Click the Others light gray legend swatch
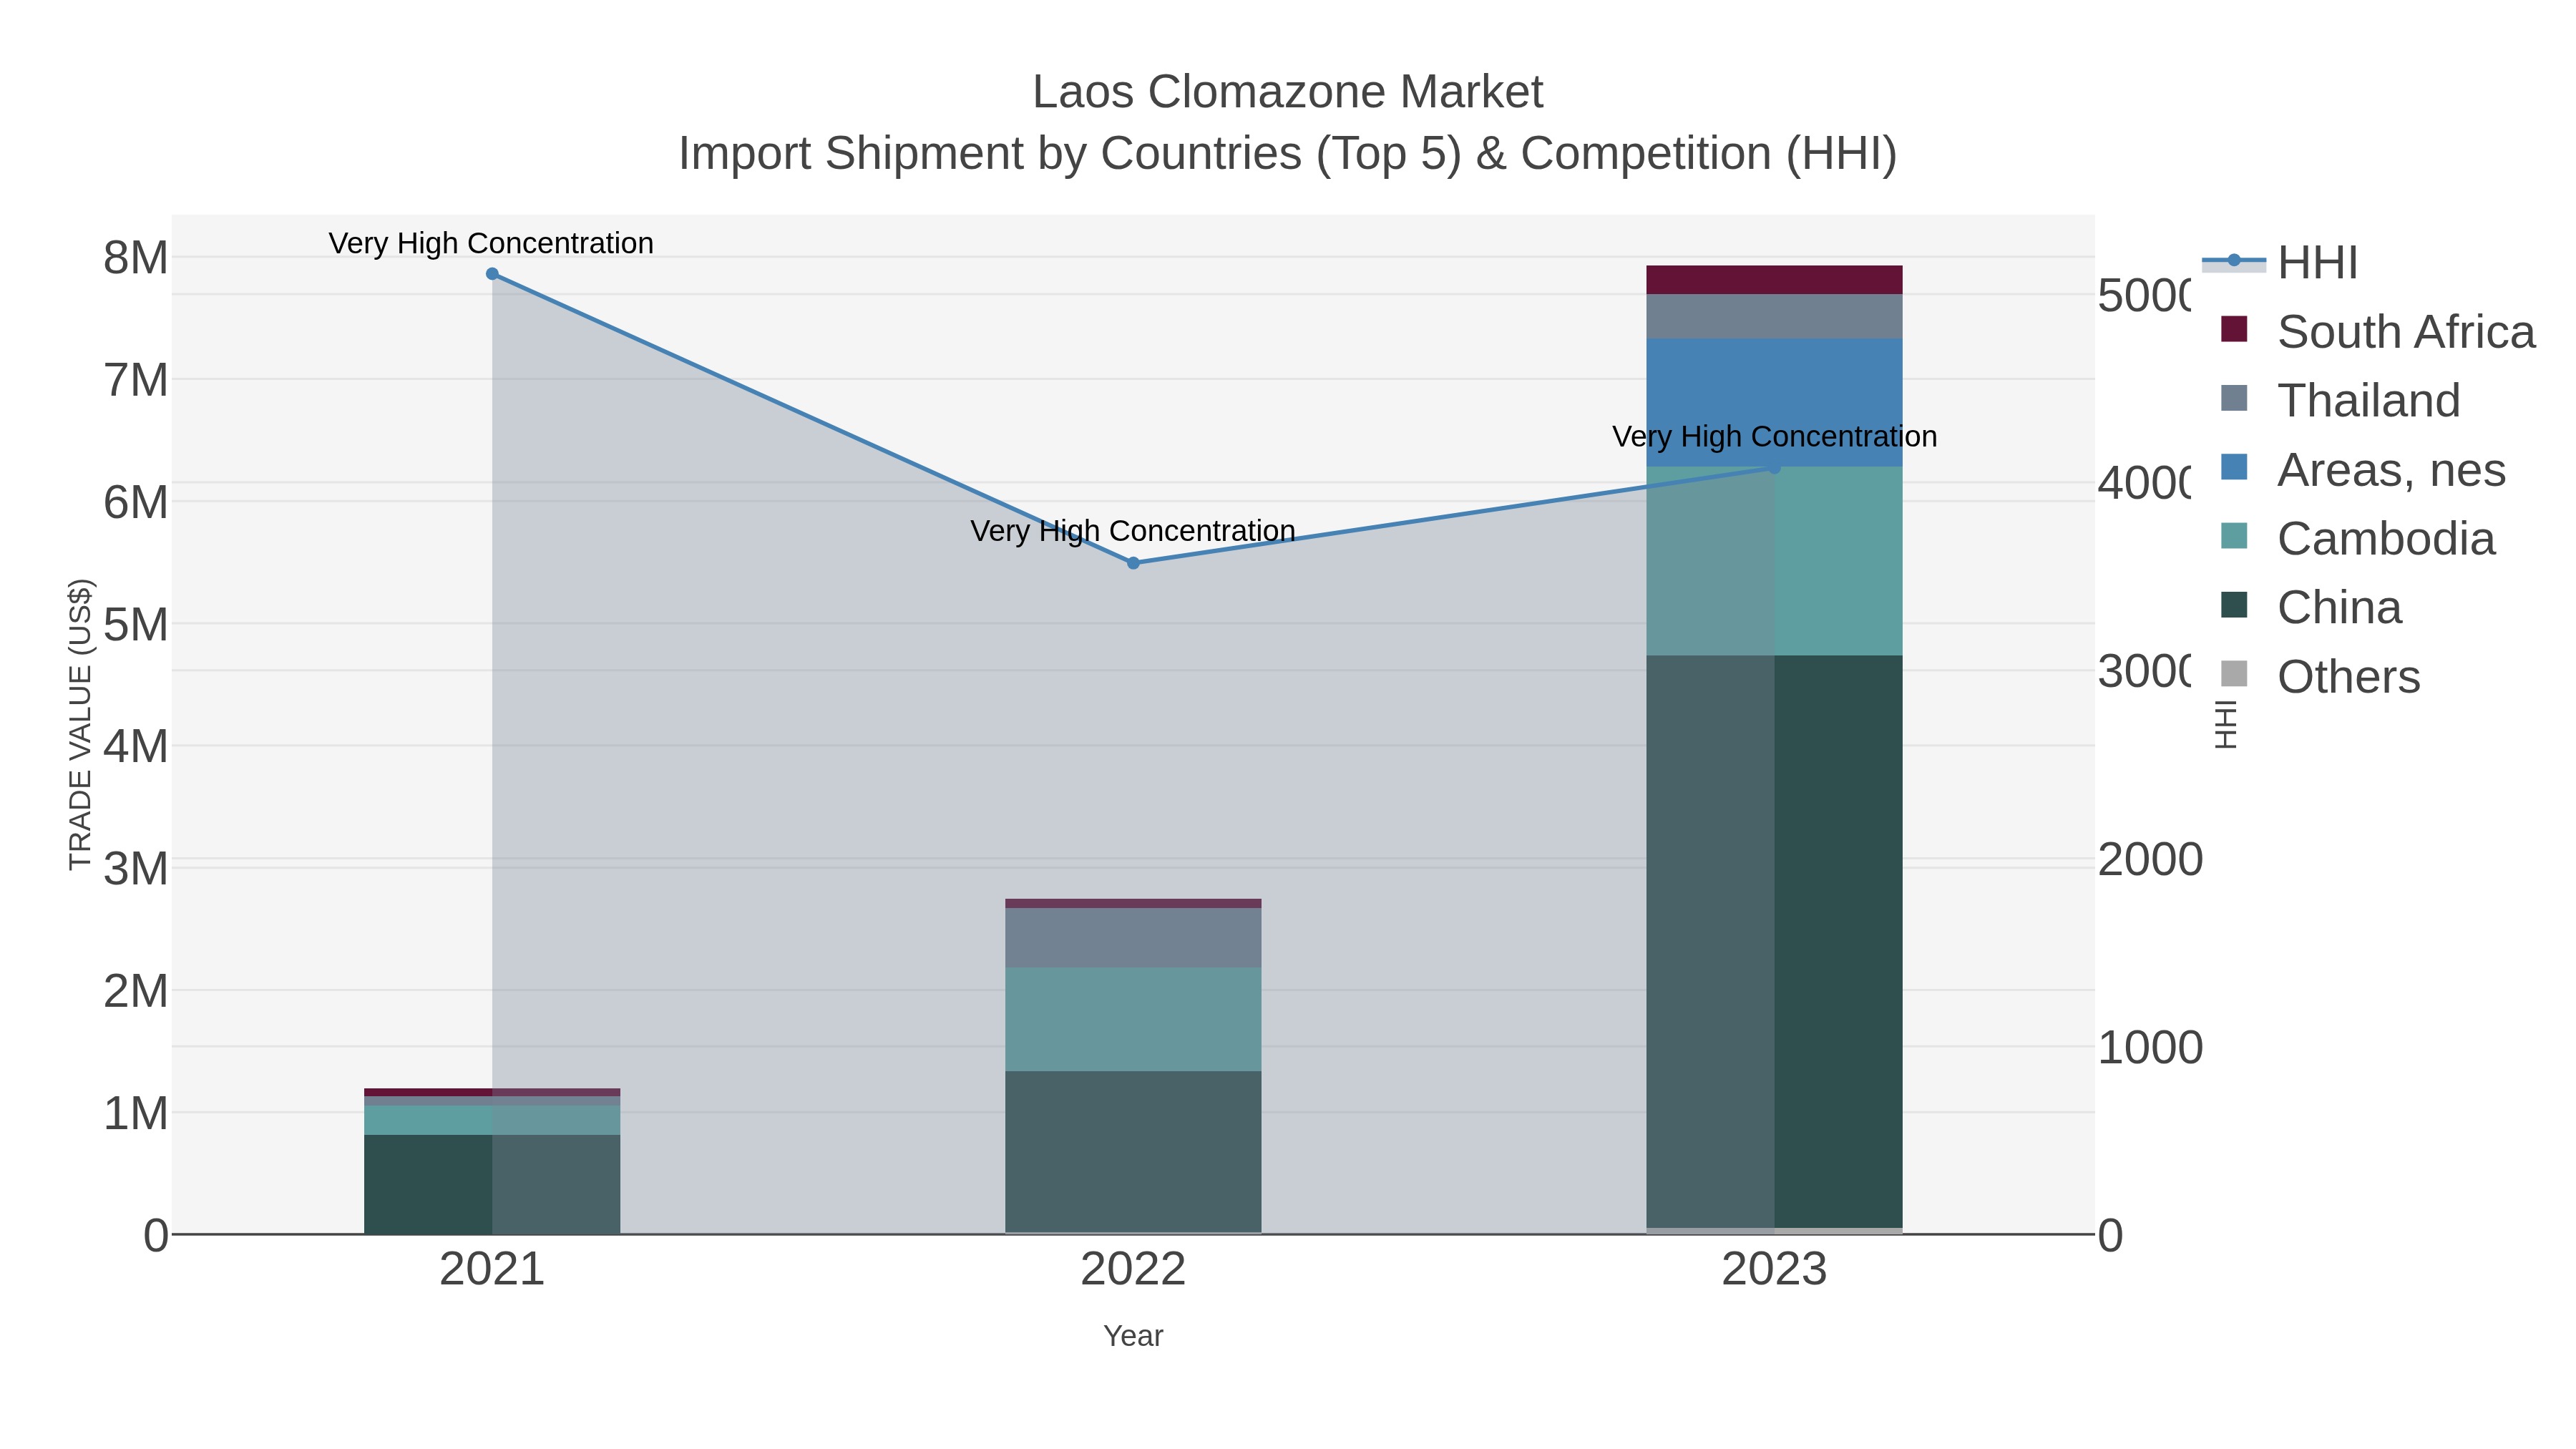The width and height of the screenshot is (2576, 1449). (2234, 674)
